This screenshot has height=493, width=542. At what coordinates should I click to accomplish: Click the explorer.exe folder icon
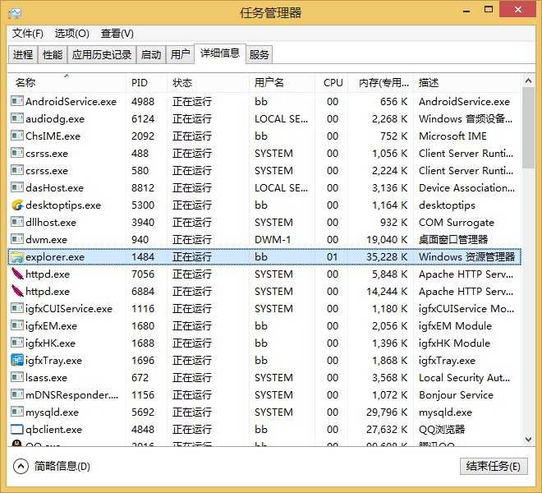point(17,256)
